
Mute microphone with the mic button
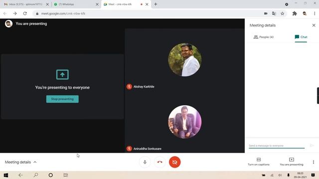pyautogui.click(x=145, y=162)
